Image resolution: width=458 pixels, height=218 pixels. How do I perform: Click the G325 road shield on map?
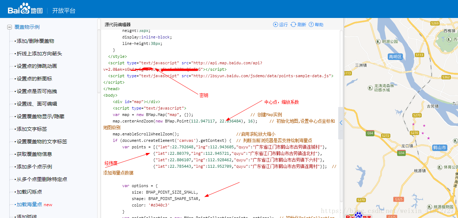(399, 199)
